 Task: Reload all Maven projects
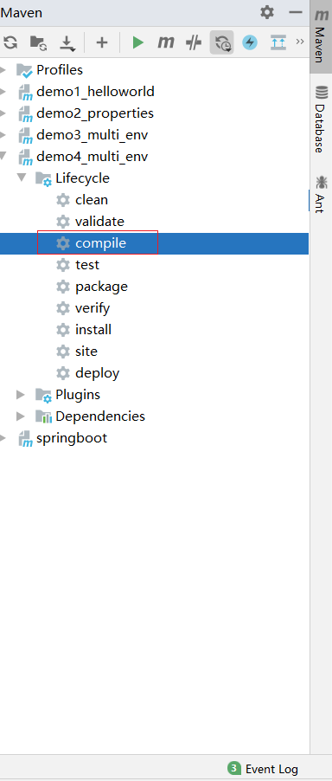(10, 42)
